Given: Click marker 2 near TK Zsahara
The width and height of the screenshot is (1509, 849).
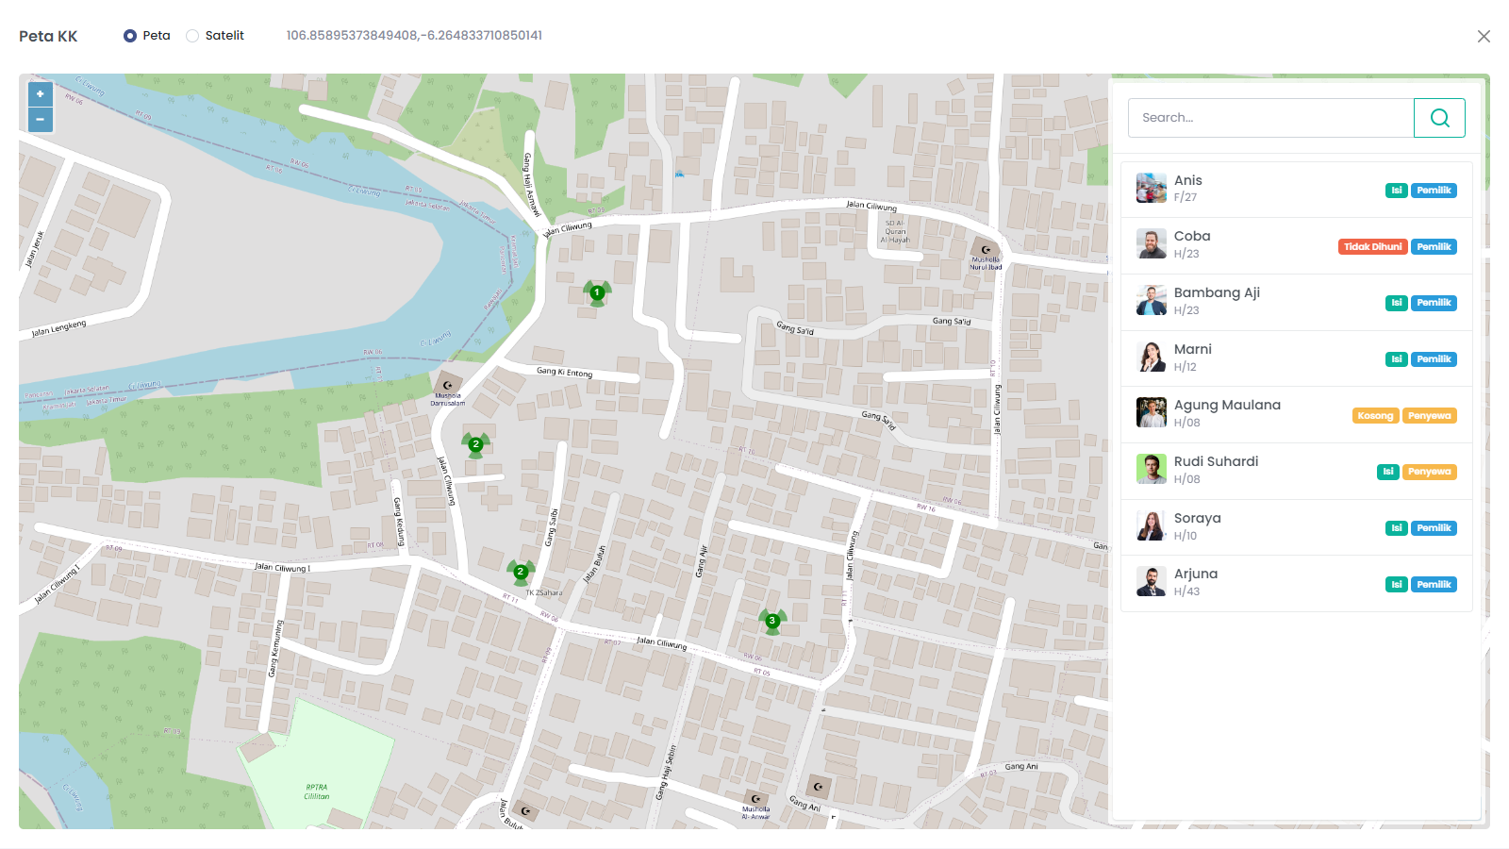Looking at the screenshot, I should point(520,572).
